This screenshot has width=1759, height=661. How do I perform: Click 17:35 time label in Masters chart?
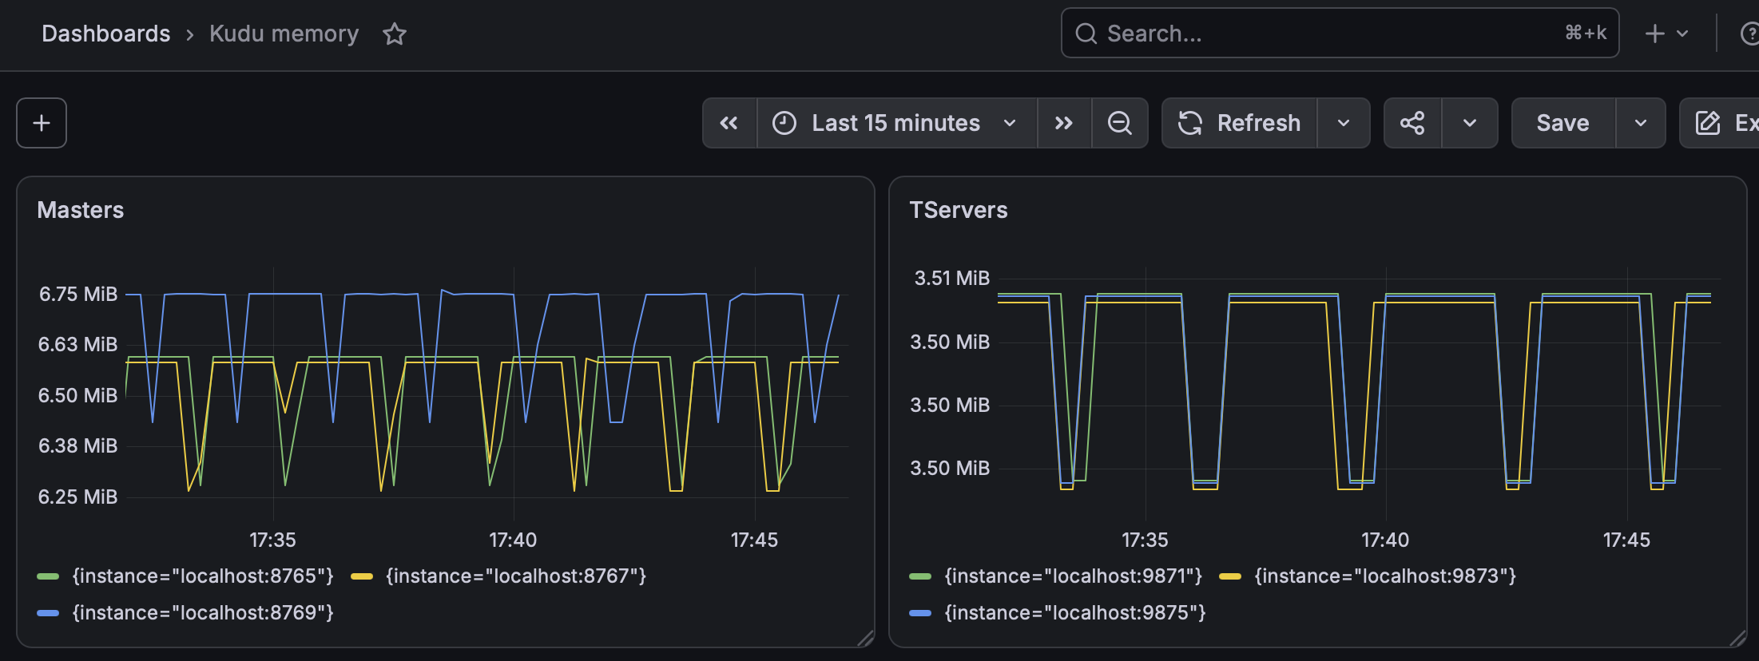pos(273,540)
